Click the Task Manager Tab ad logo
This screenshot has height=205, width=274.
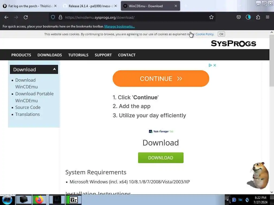(x=161, y=131)
